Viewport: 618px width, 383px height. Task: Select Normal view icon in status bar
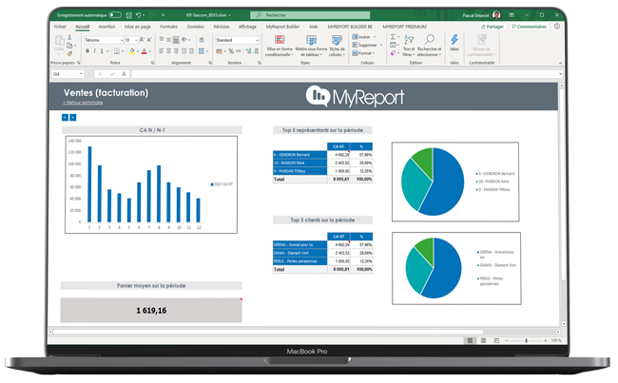pos(470,340)
